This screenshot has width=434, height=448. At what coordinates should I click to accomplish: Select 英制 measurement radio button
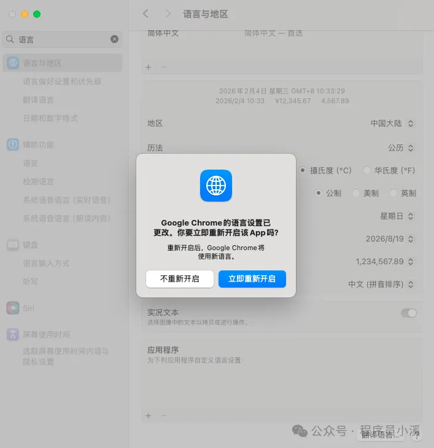393,193
